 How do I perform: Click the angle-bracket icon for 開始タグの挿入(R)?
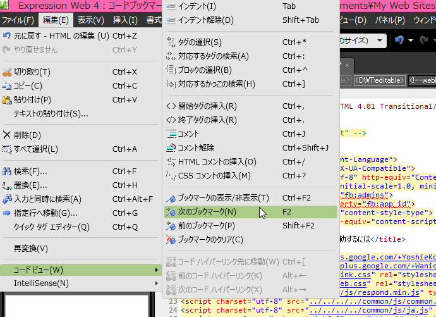171,106
